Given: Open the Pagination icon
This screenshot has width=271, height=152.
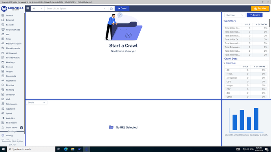Looking at the screenshot, I should click(x=3, y=80).
